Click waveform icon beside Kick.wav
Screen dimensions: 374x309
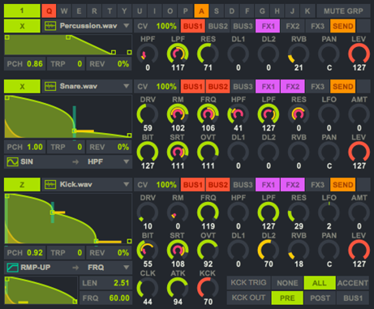[x=50, y=184]
